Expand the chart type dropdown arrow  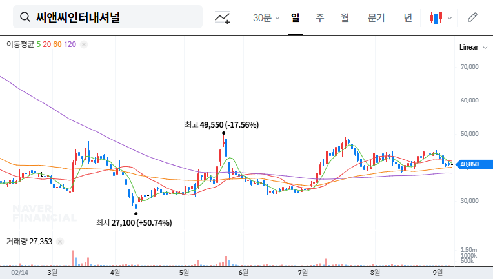(450, 18)
